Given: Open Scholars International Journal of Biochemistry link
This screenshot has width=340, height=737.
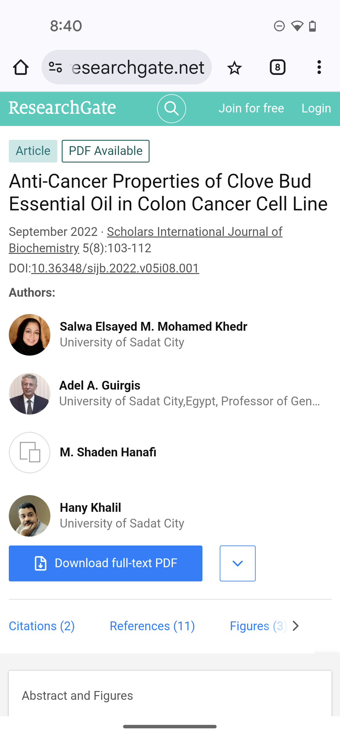Looking at the screenshot, I should coord(194,232).
